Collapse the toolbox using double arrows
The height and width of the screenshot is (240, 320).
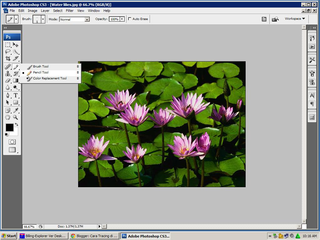(5, 27)
